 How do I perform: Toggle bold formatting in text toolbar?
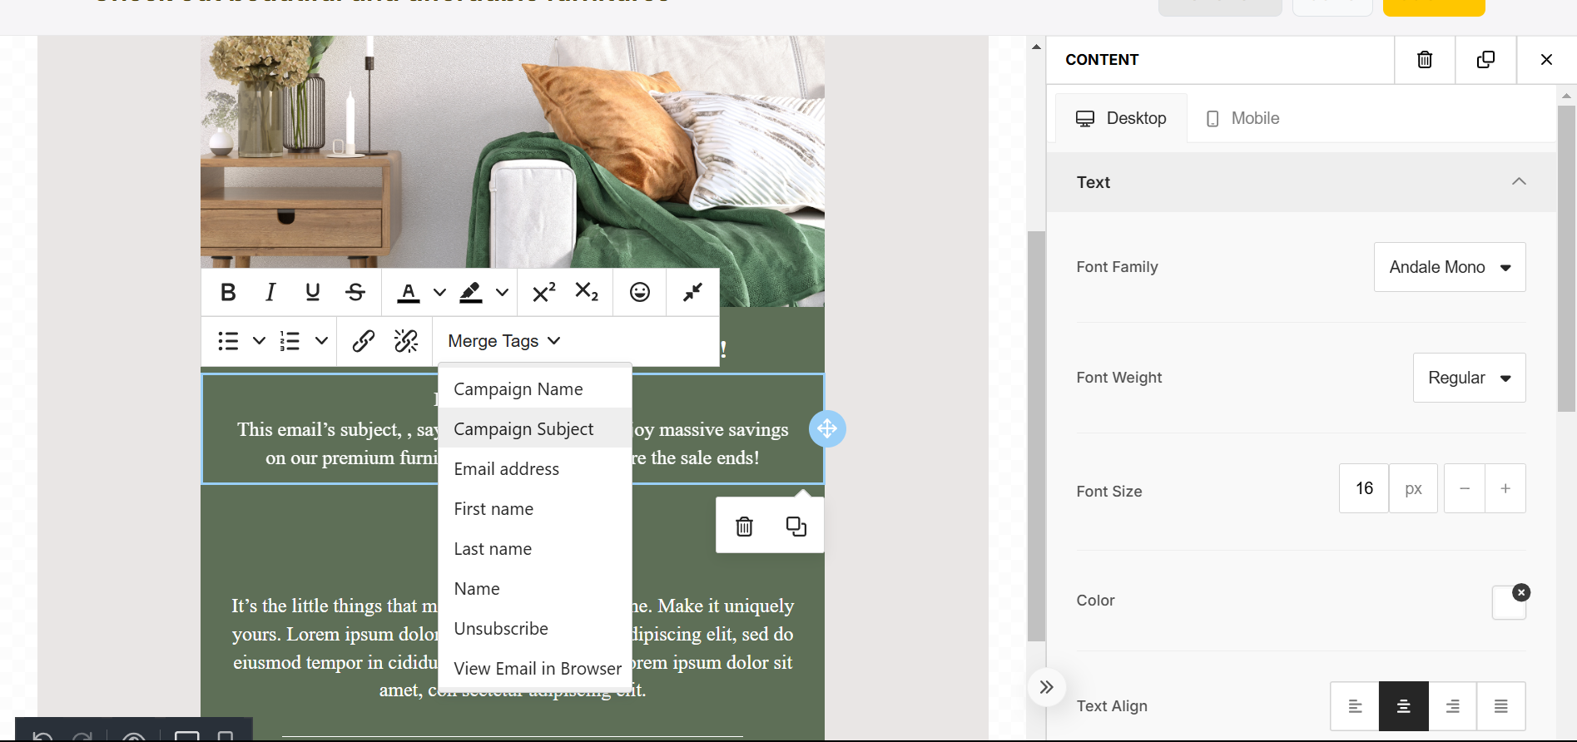pos(228,292)
